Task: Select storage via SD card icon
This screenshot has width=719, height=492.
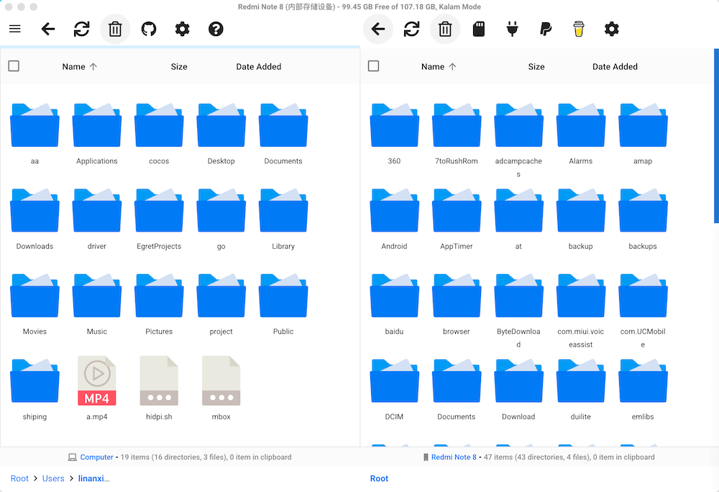Action: (x=479, y=29)
